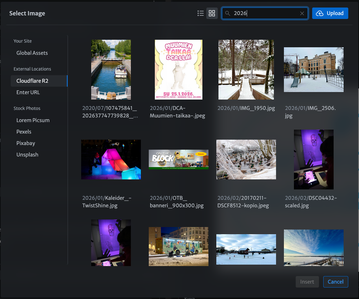Click the Upload button
This screenshot has width=359, height=299.
click(x=330, y=14)
